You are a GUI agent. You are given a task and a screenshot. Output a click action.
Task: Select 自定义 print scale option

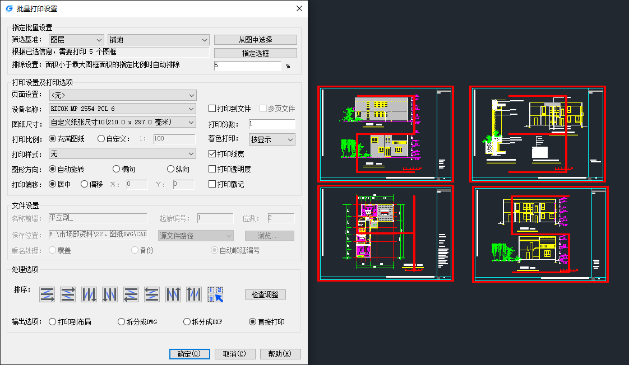pos(114,139)
